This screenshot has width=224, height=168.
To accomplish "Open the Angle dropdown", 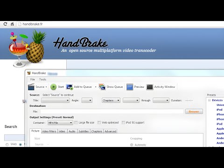I will (87, 100).
